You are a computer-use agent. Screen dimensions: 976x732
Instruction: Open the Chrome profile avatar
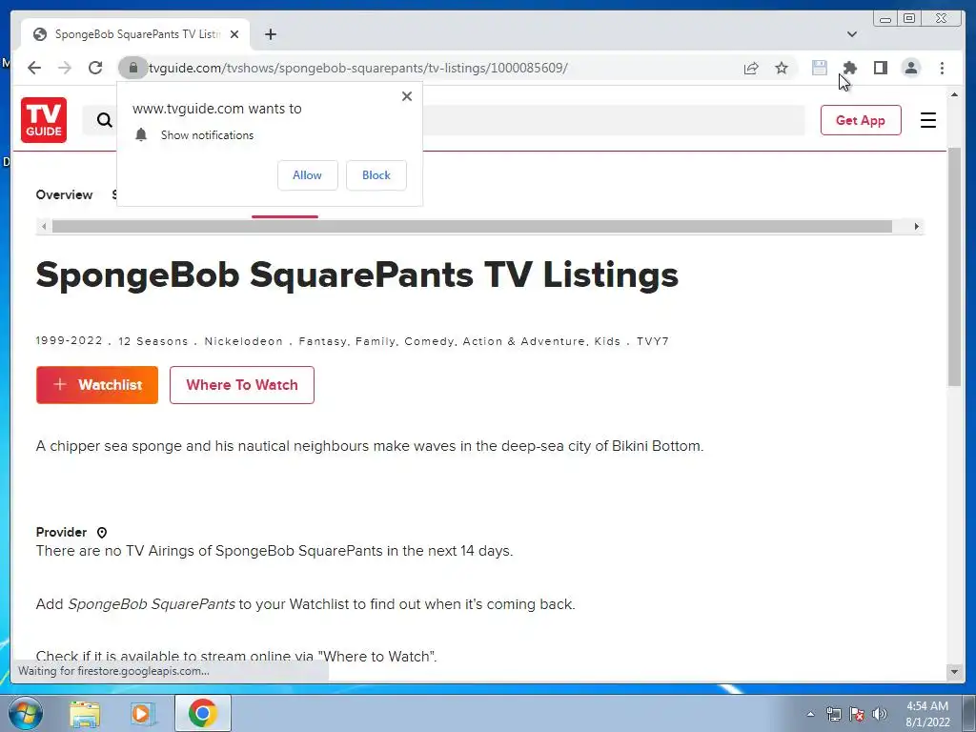point(911,68)
